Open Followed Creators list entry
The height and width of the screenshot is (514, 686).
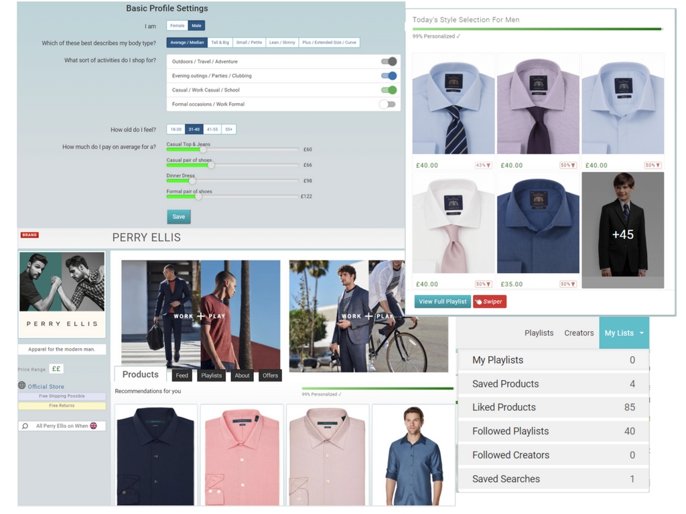553,455
